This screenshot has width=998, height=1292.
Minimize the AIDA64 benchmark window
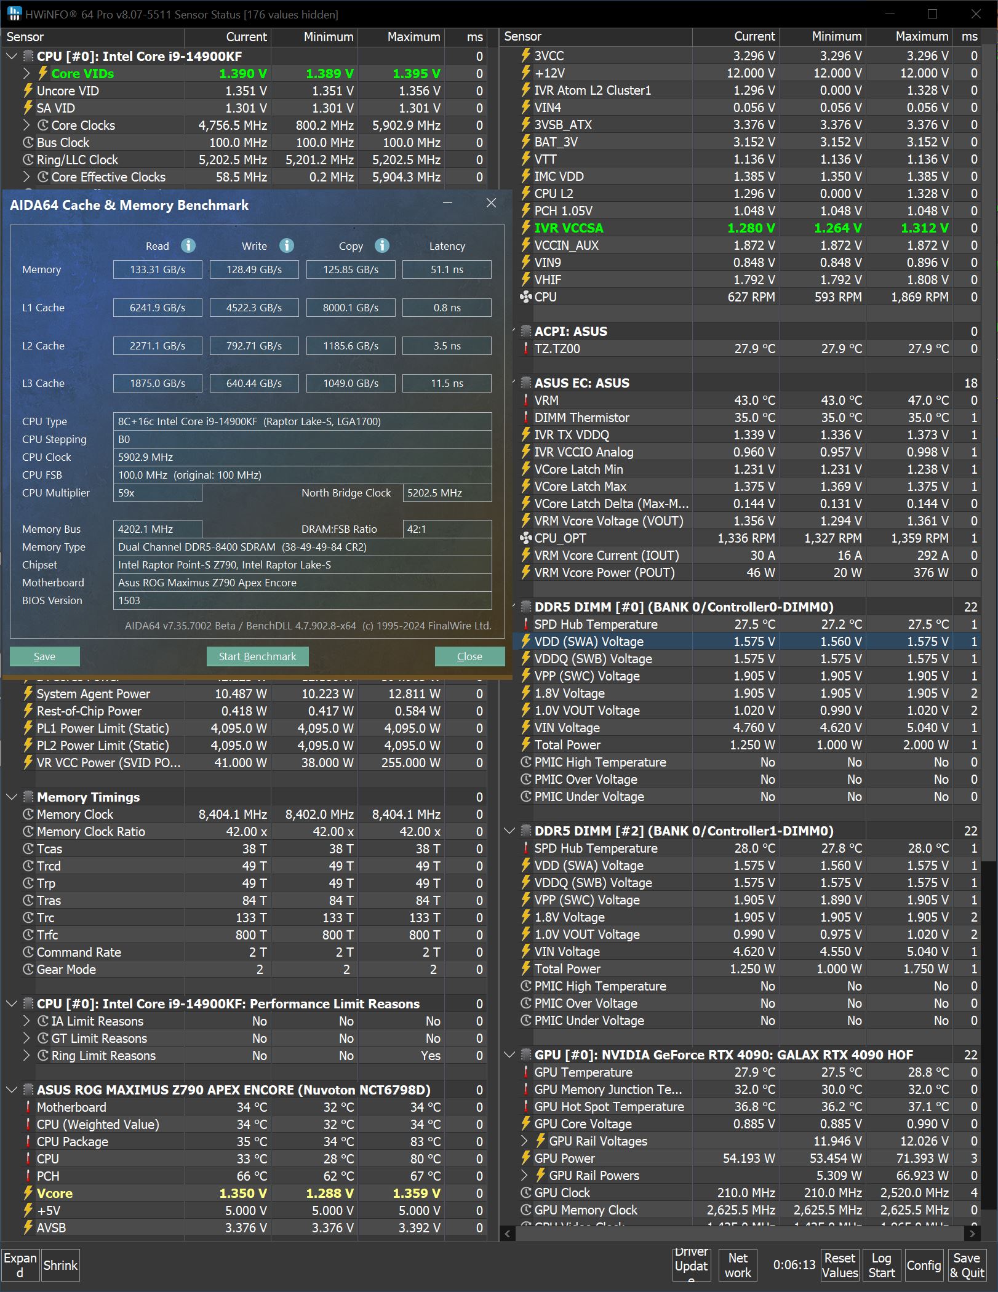447,203
